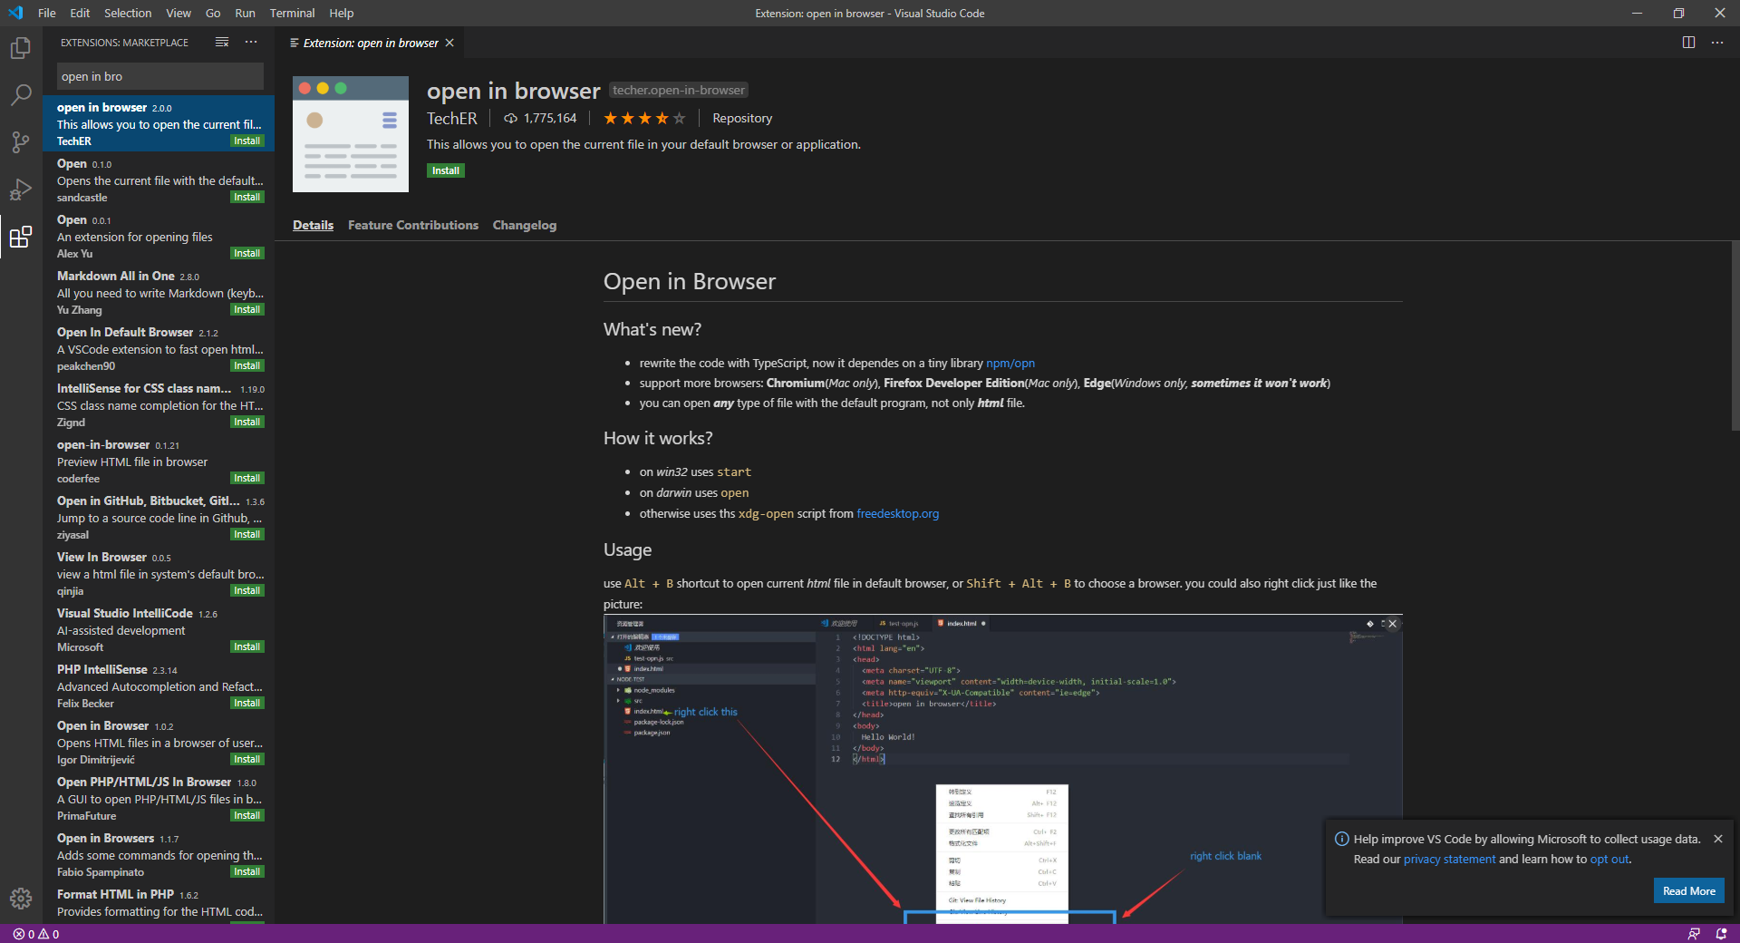The width and height of the screenshot is (1740, 943).
Task: Click the VS Code logo icon
Action: coord(15,13)
